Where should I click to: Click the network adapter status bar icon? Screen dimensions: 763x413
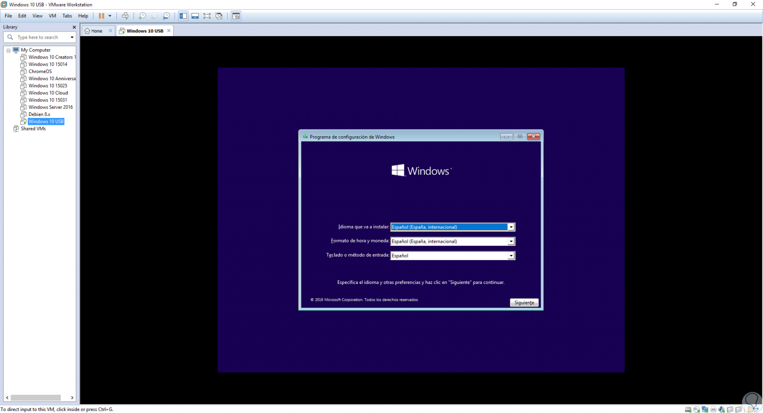coord(705,409)
